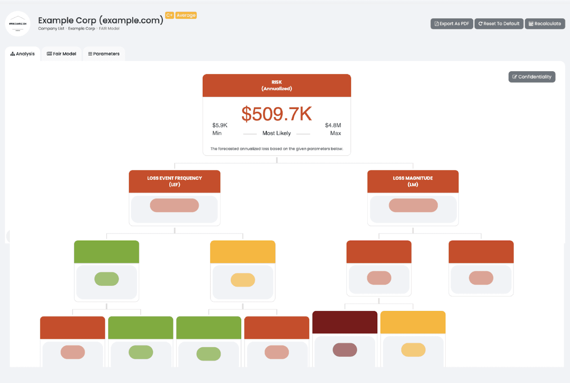The image size is (570, 383).
Task: Click the Example Corp breadcrumb link
Action: coord(81,29)
